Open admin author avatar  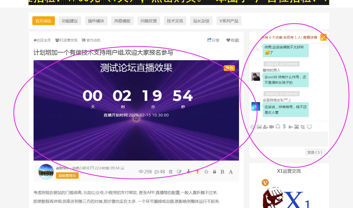click(46, 172)
